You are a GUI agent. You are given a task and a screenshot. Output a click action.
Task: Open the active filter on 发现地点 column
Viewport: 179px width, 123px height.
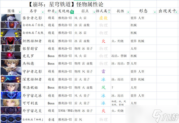[x=72, y=12]
